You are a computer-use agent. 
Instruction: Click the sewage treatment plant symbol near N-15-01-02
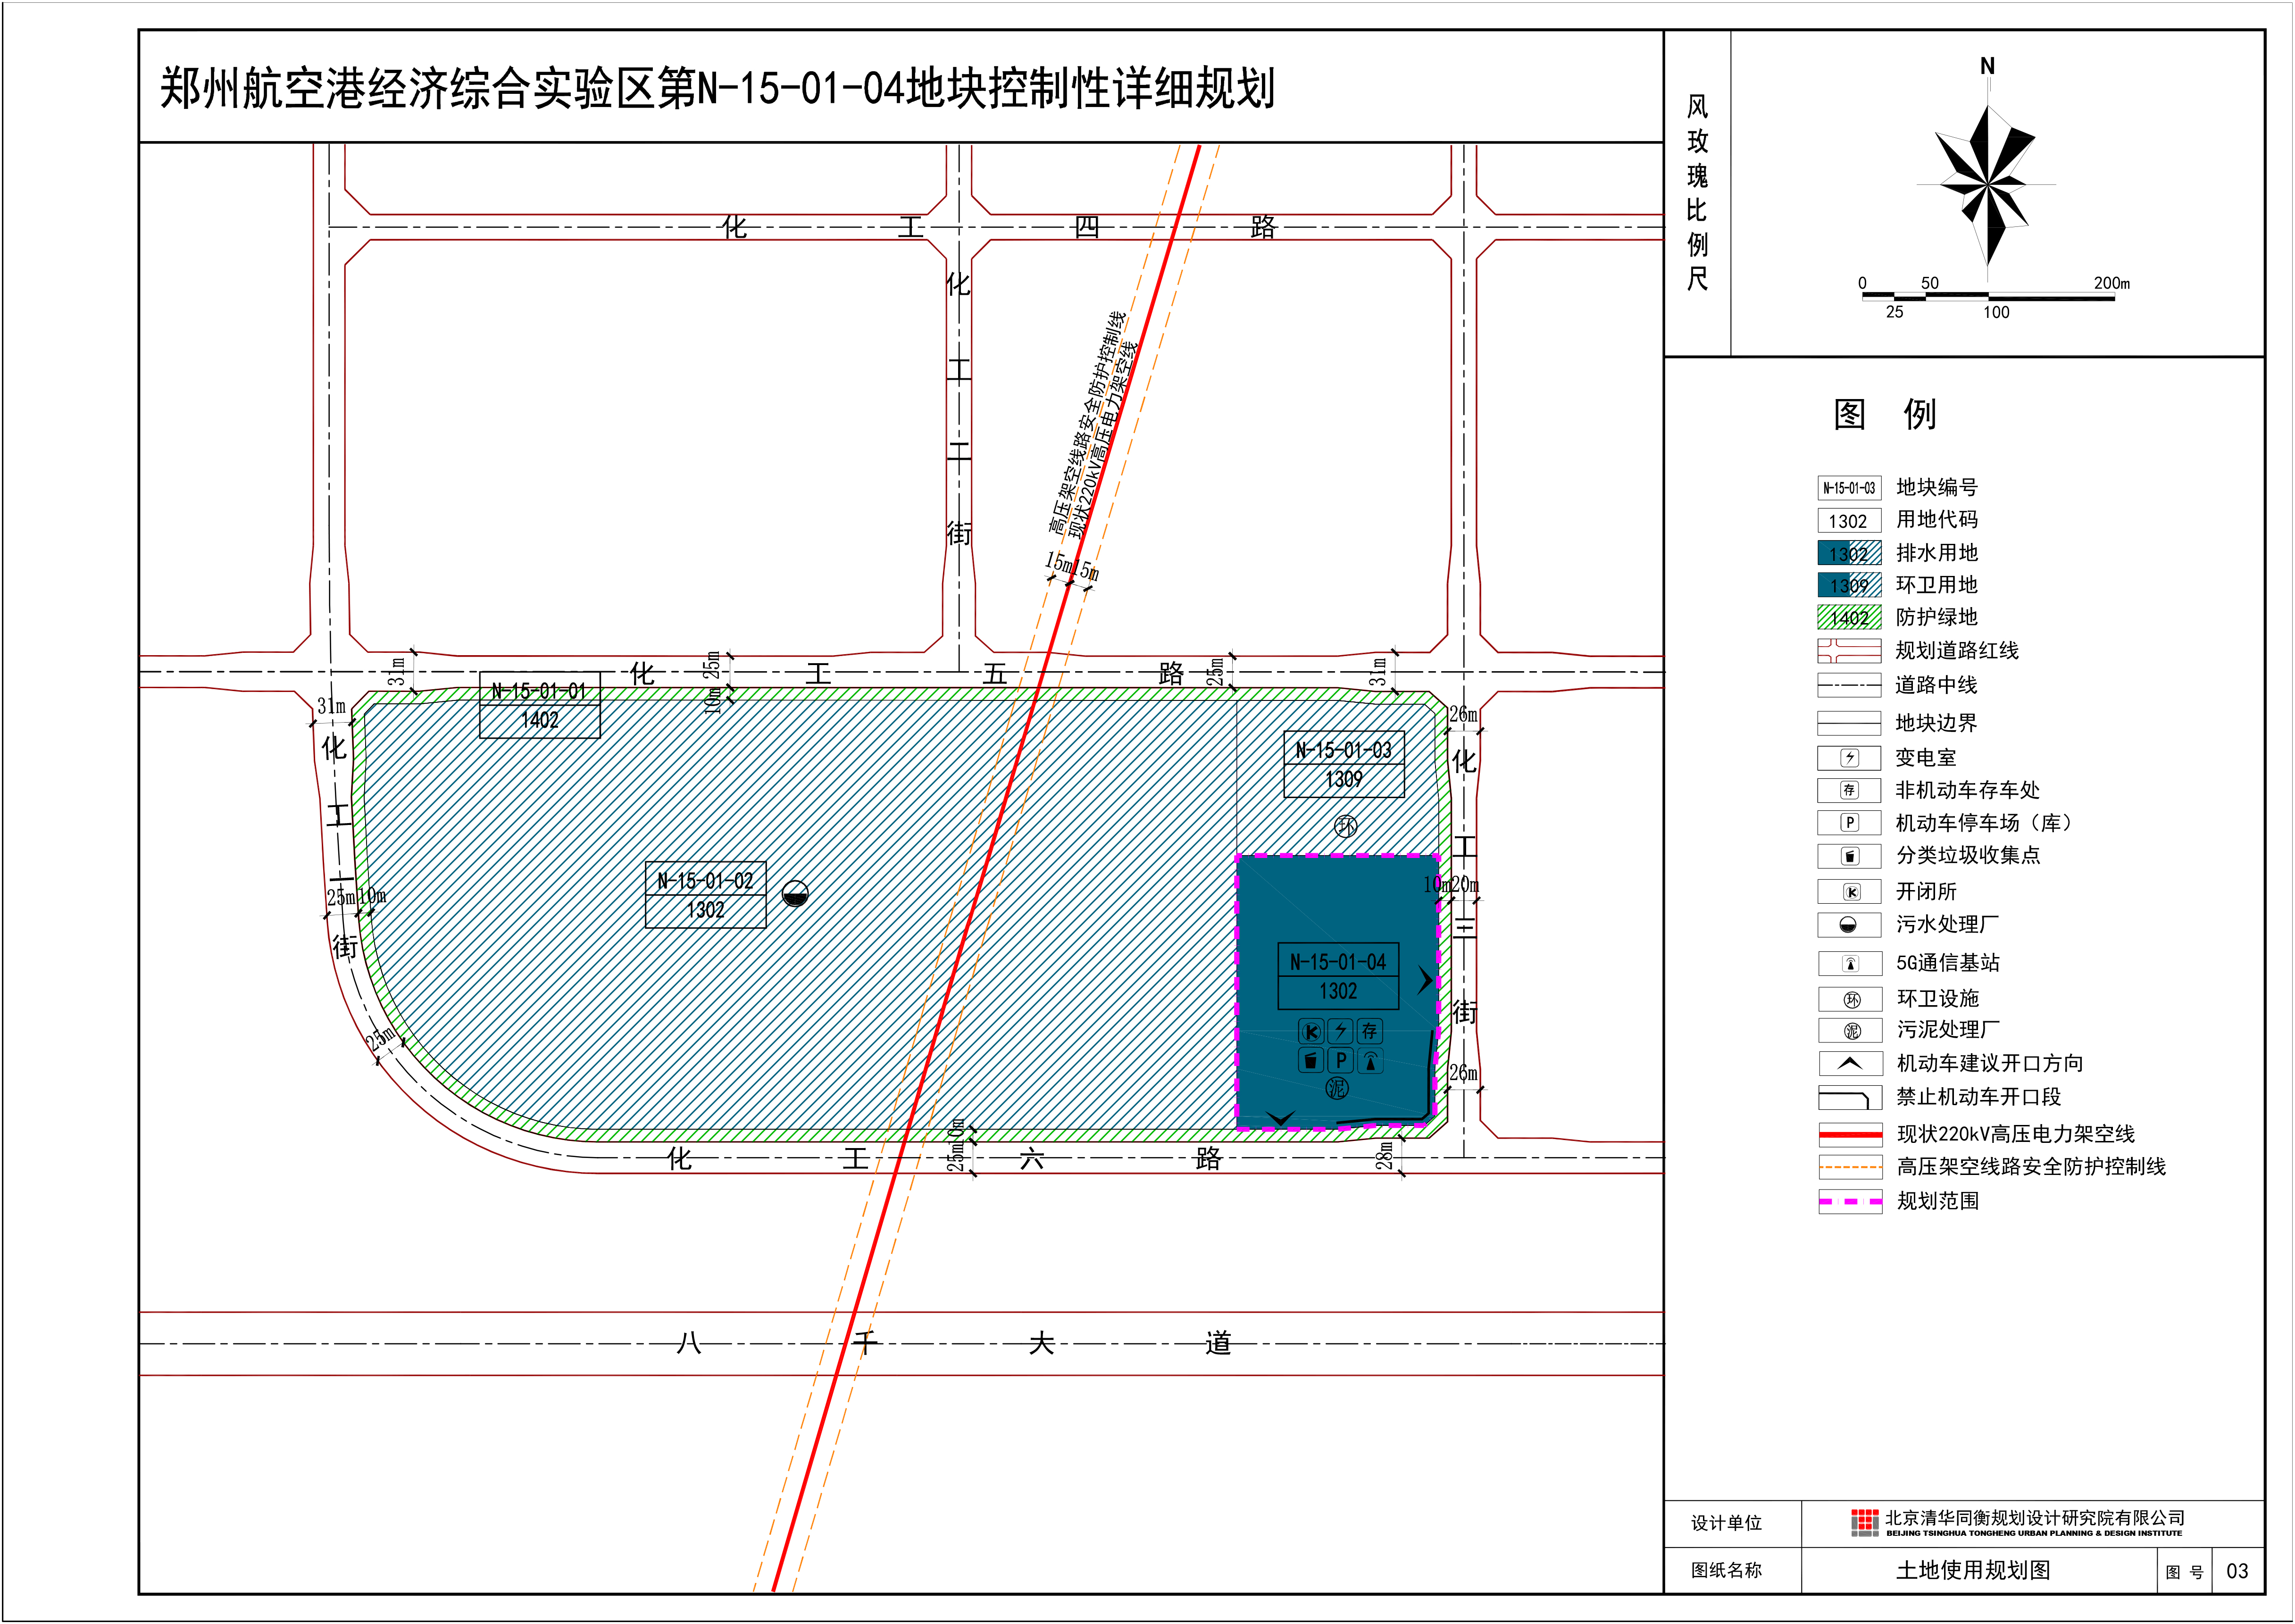(x=795, y=893)
